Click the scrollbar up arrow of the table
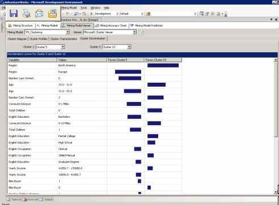This screenshot has width=279, height=205. (x=276, y=60)
